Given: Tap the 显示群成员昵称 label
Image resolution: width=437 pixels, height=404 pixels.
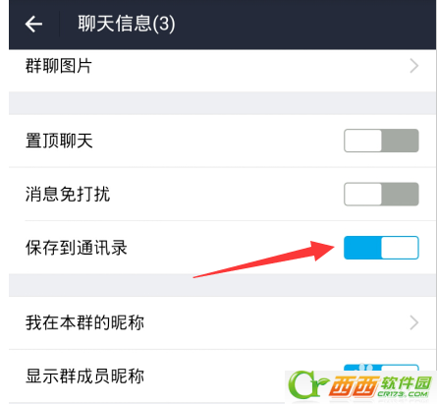Looking at the screenshot, I should [x=84, y=376].
